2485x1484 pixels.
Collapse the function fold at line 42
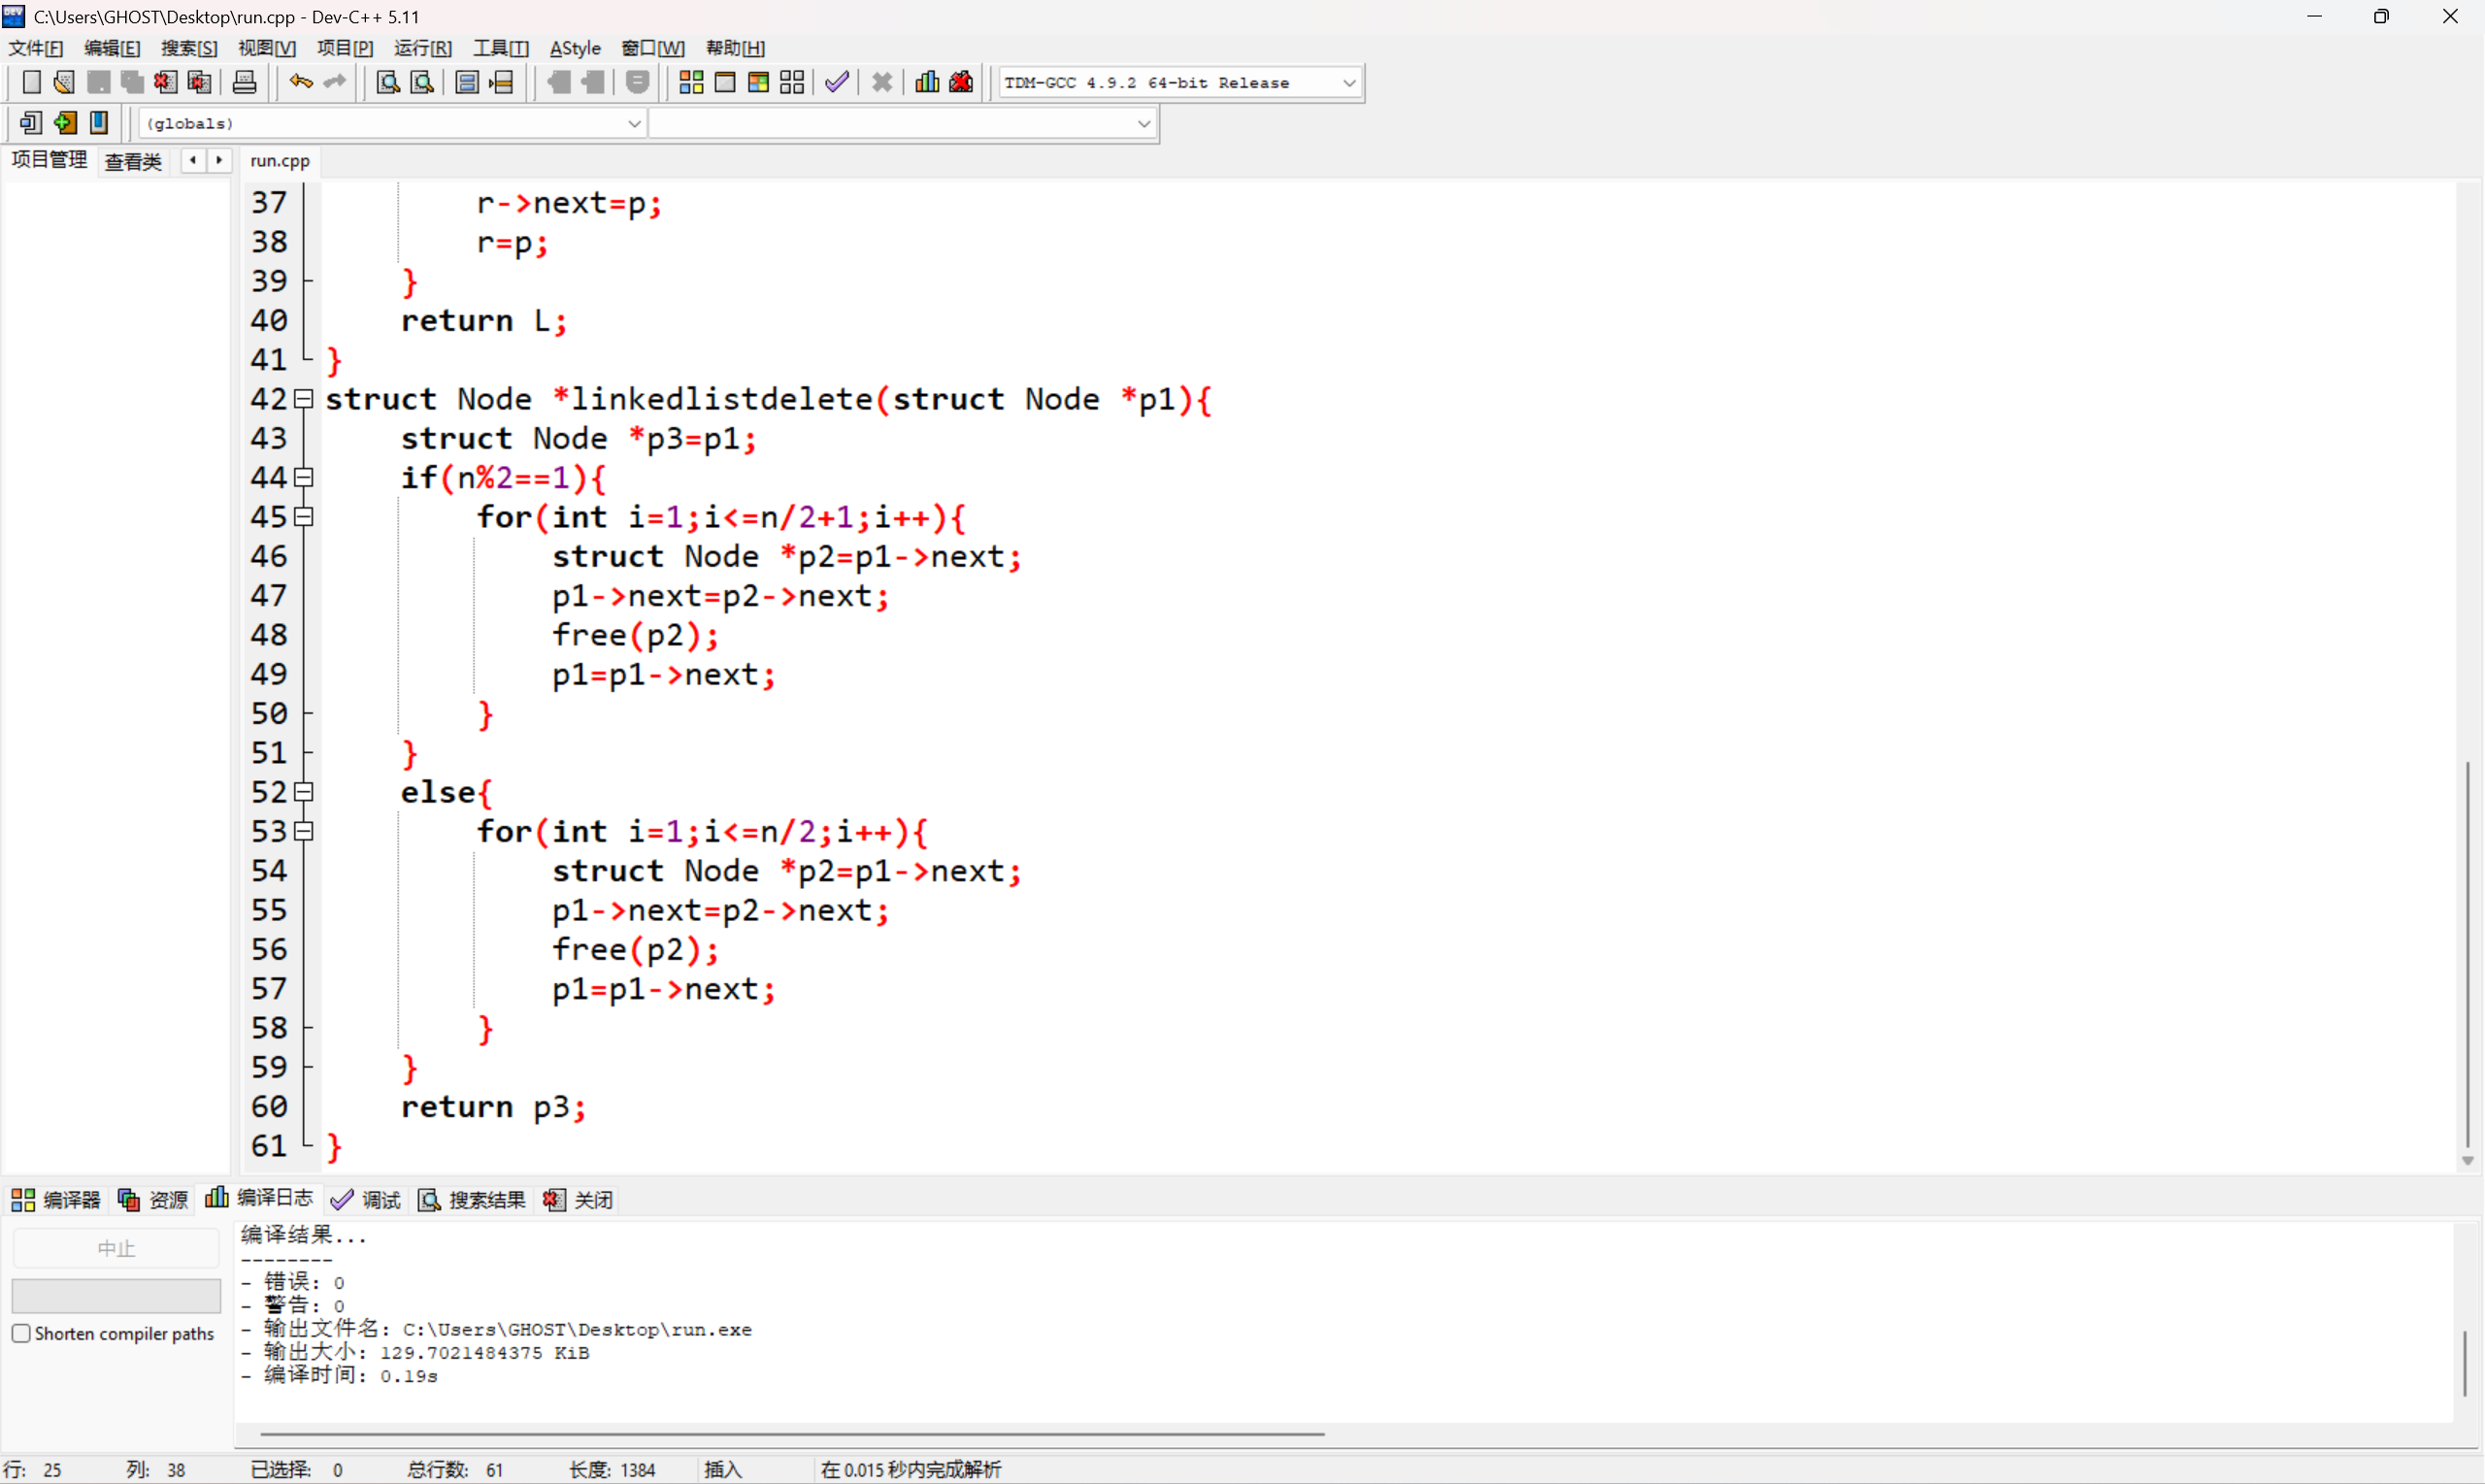point(304,399)
